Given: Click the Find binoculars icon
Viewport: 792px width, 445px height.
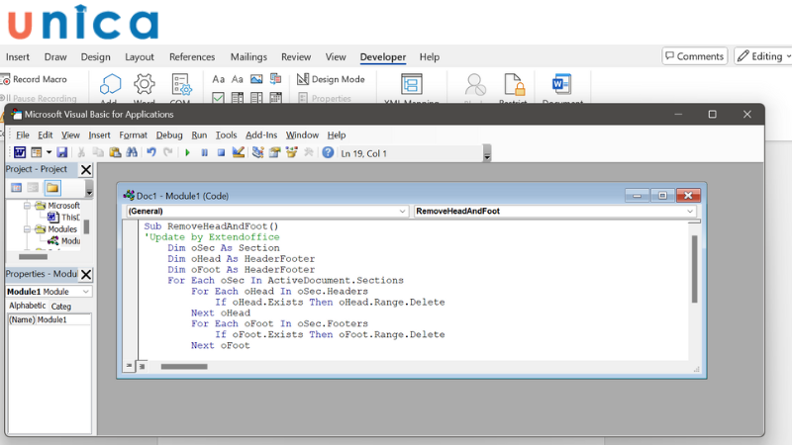Looking at the screenshot, I should (x=132, y=152).
